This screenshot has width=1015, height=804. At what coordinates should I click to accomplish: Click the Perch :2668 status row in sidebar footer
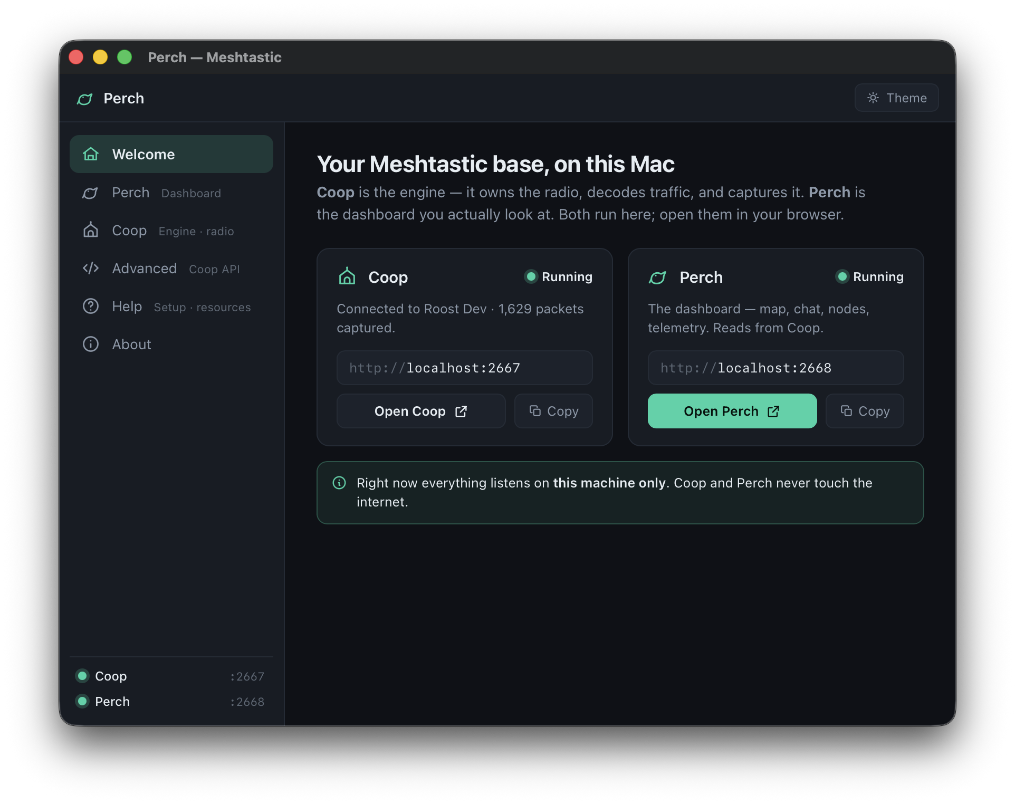tap(171, 702)
